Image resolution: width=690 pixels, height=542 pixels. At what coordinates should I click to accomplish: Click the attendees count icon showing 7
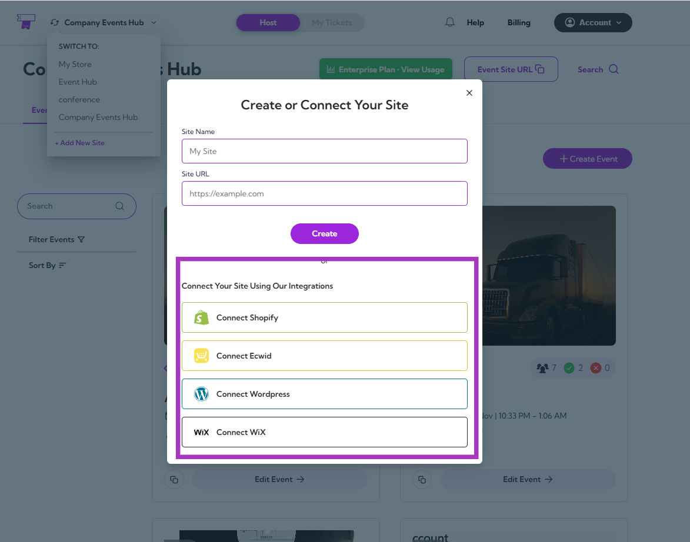(542, 368)
